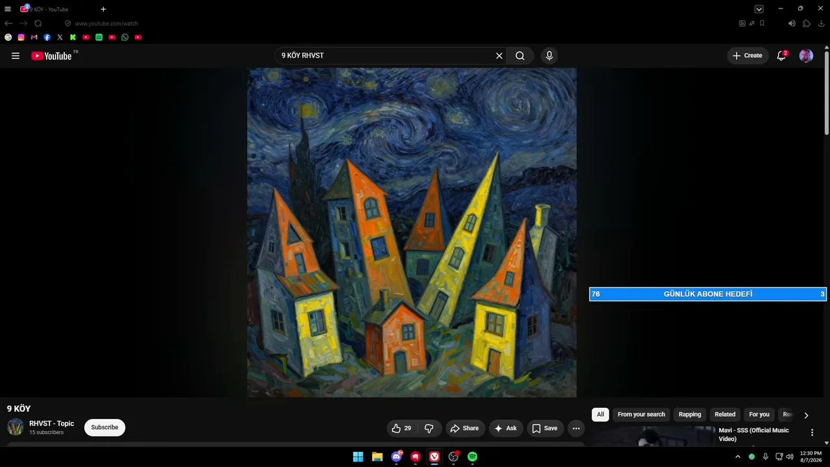Show more filter chips with the arrow
This screenshot has width=830, height=467.
(x=806, y=415)
